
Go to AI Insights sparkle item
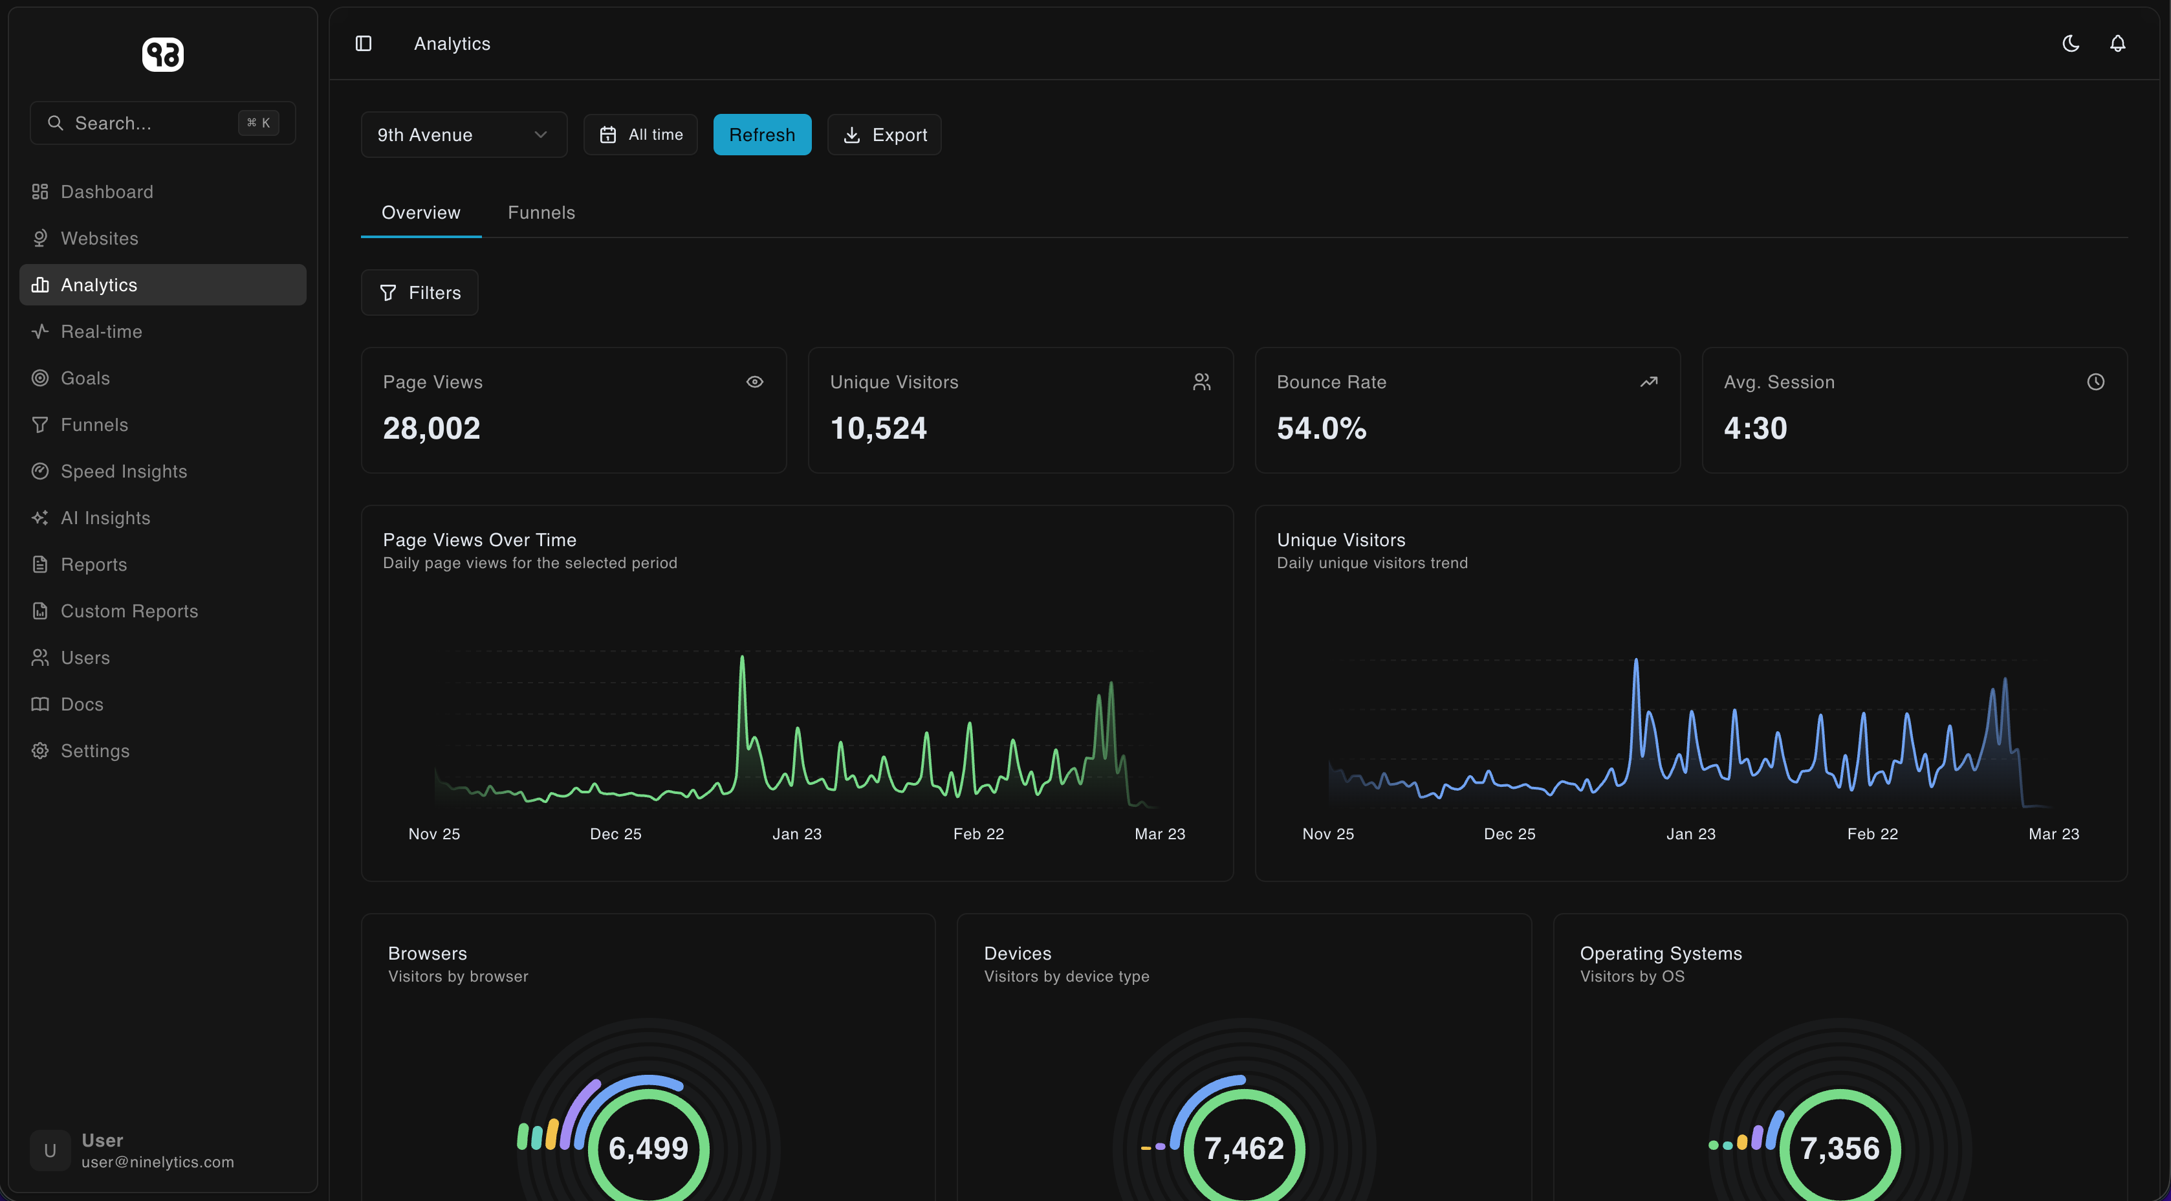[x=105, y=518]
